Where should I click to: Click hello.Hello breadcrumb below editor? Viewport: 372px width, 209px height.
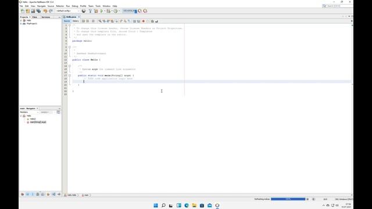[x=71, y=195]
